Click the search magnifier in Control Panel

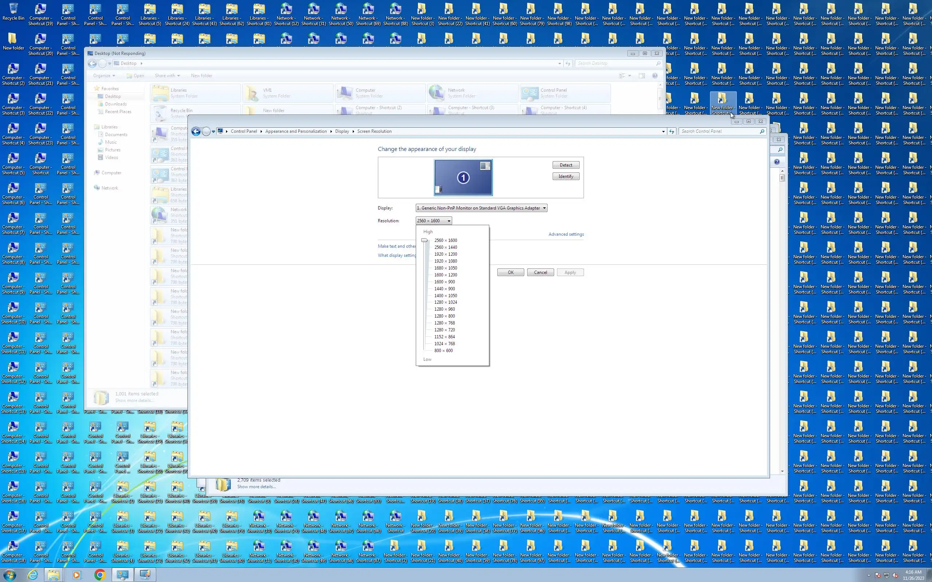[x=762, y=131]
